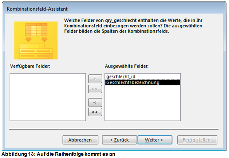Click the Abbildung 13 caption text
This screenshot has height=158, width=229.
point(58,154)
